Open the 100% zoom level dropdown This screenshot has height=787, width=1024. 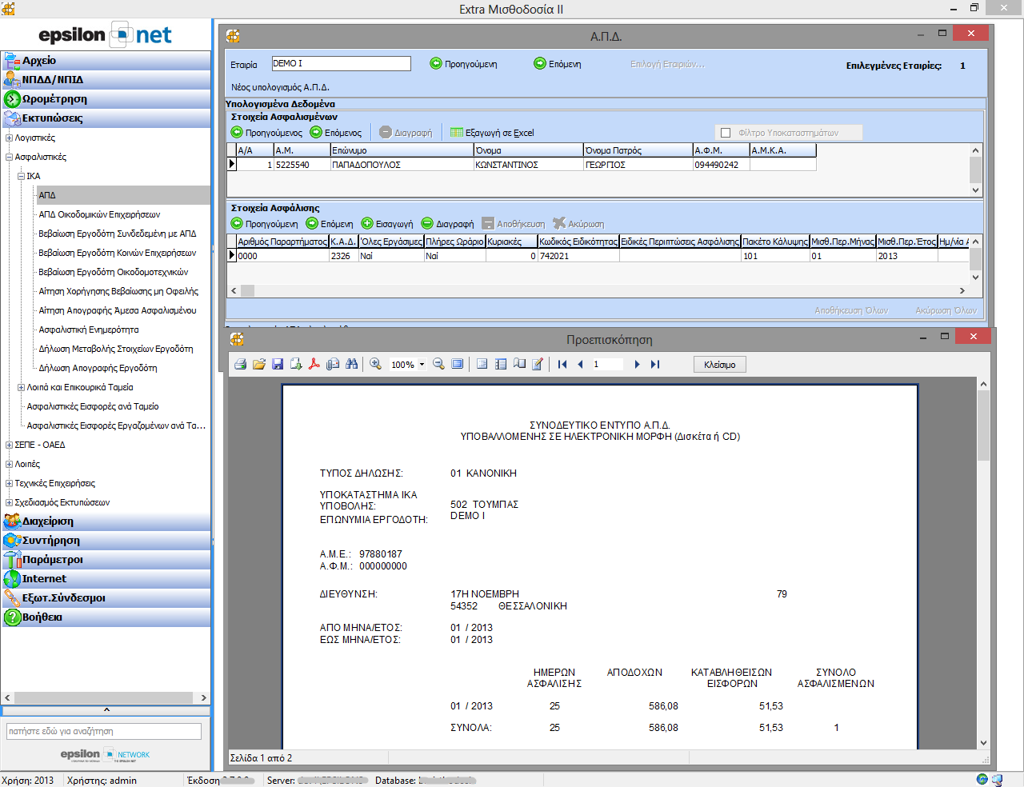[422, 365]
